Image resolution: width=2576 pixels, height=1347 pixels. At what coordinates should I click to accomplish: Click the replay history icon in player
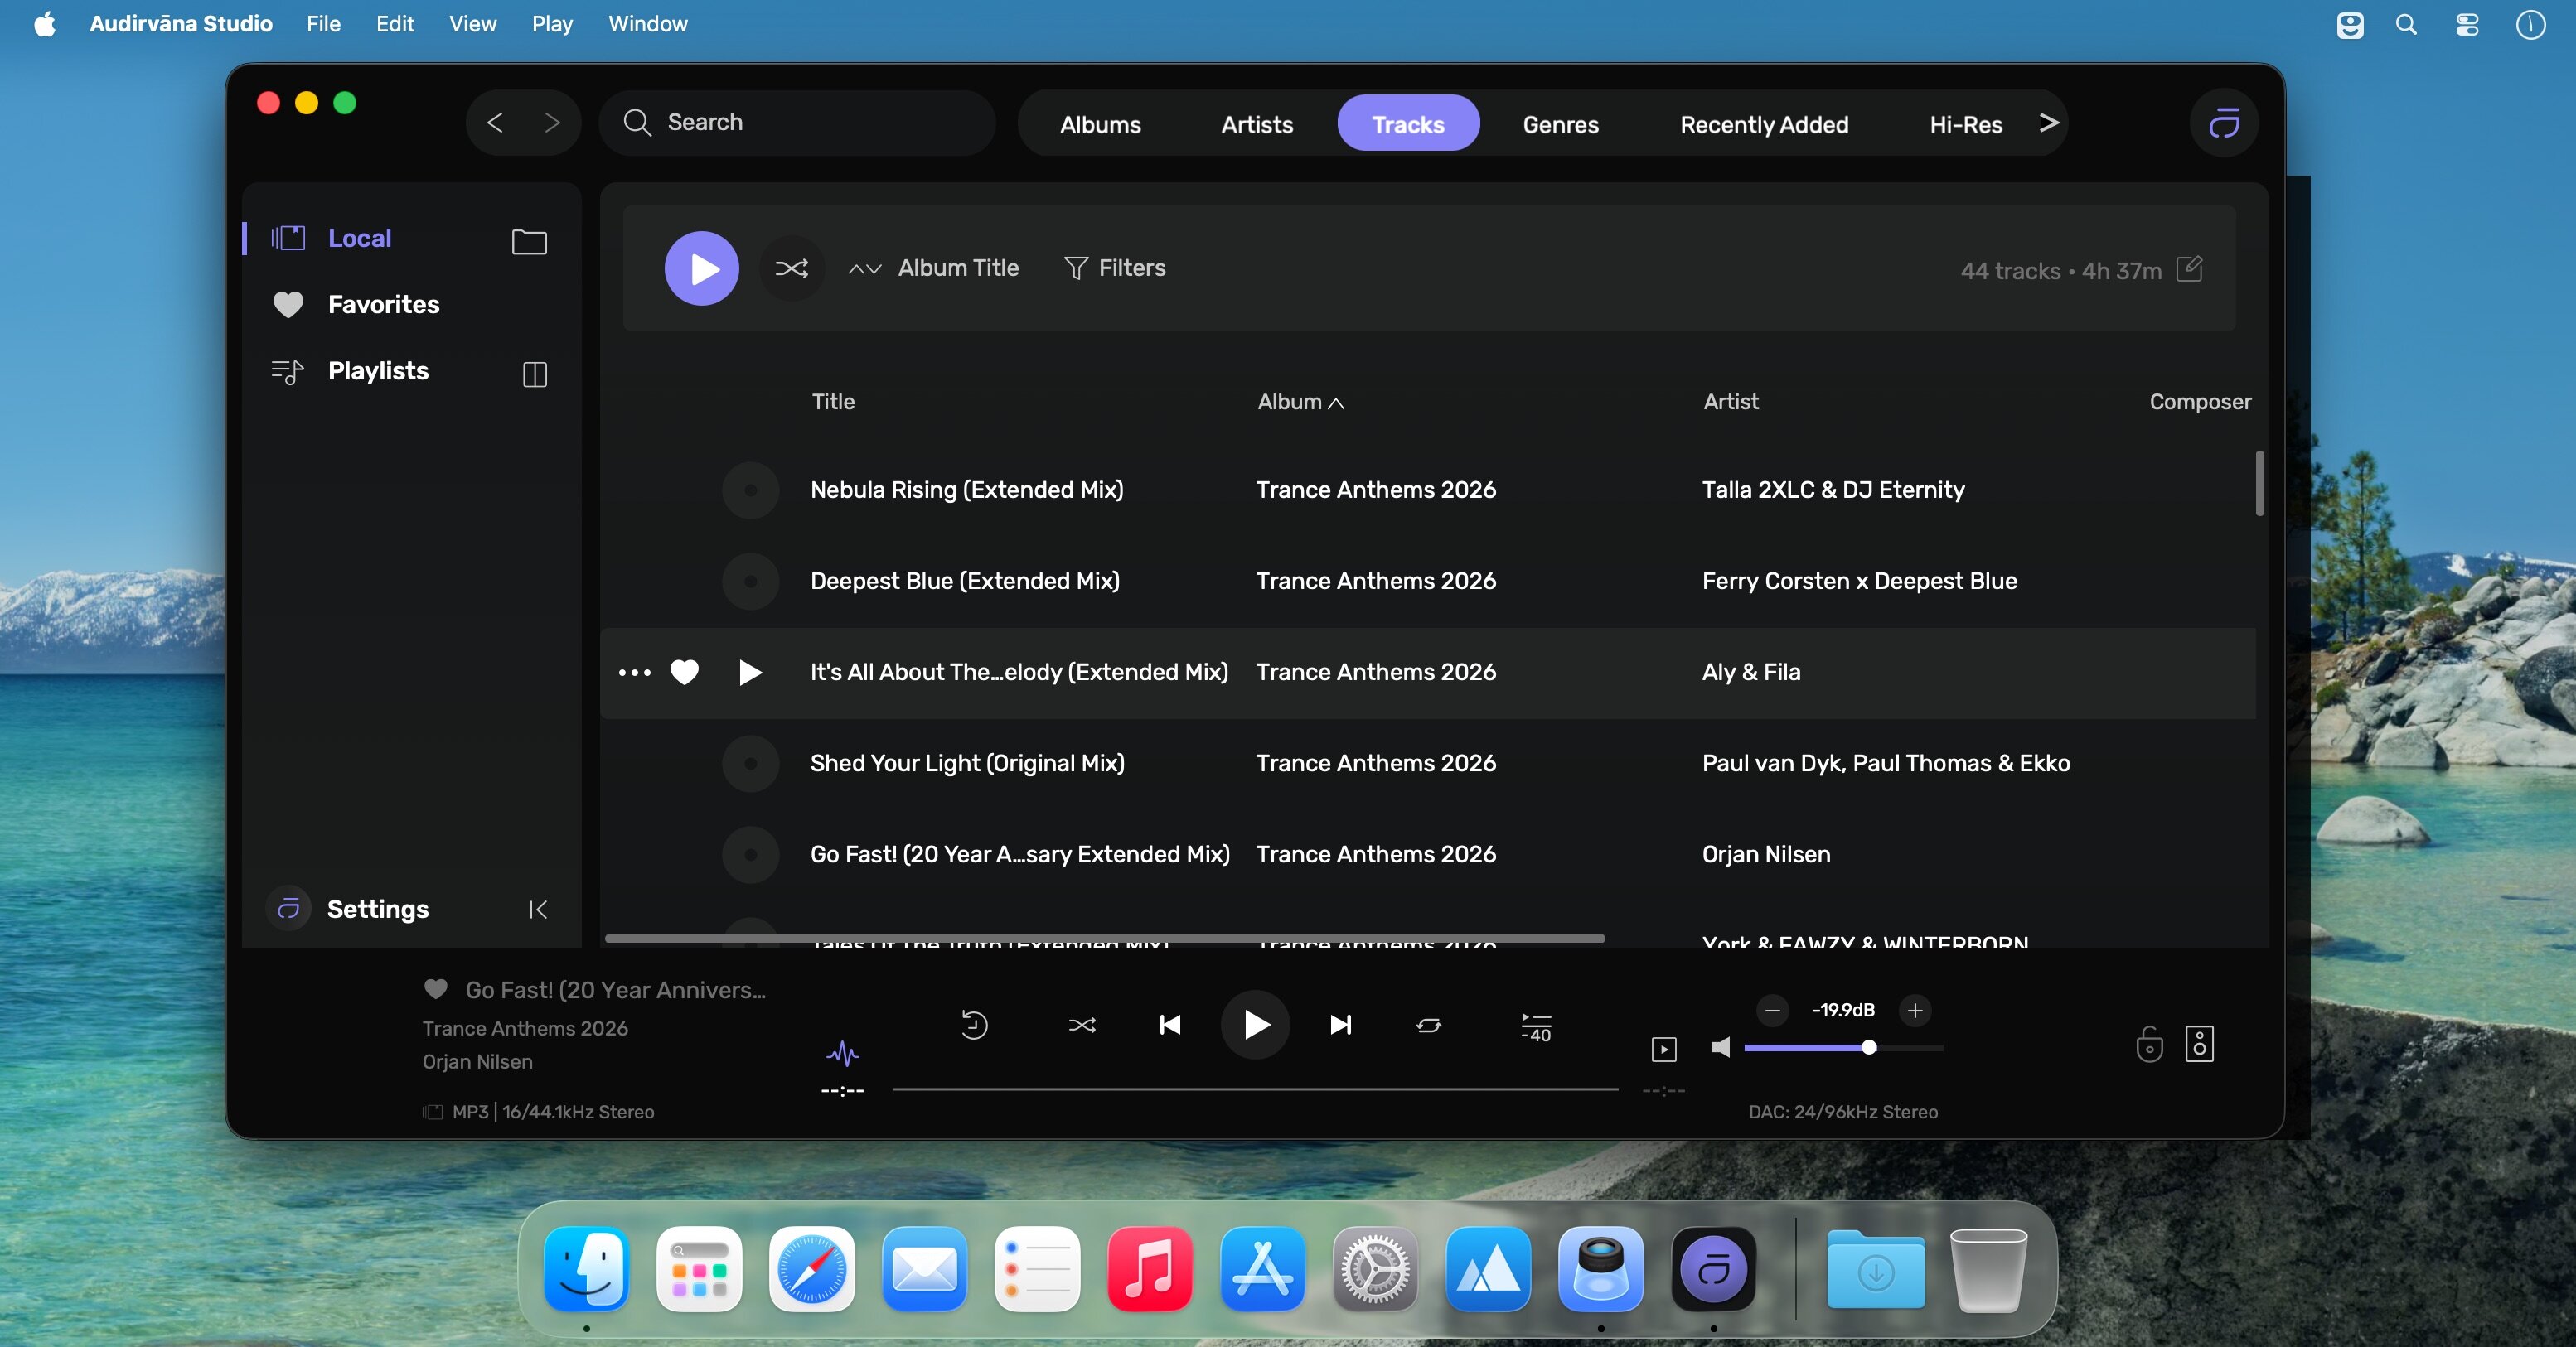click(973, 1026)
